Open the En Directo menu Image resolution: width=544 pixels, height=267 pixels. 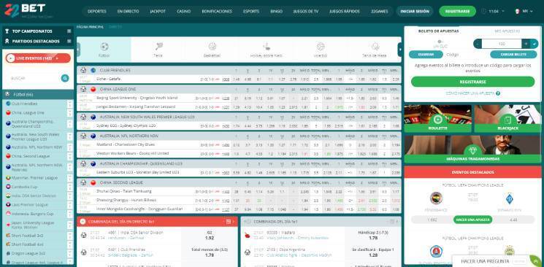(x=128, y=11)
